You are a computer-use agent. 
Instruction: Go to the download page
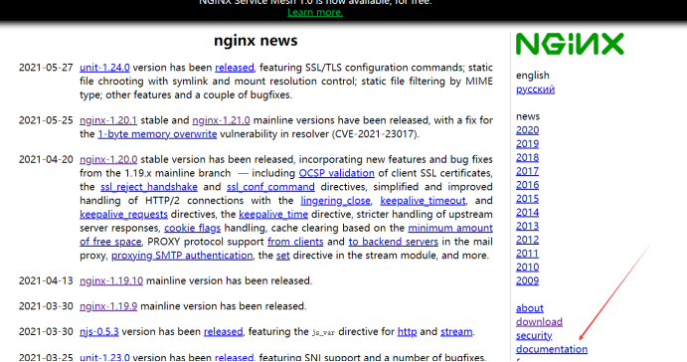pyautogui.click(x=539, y=322)
